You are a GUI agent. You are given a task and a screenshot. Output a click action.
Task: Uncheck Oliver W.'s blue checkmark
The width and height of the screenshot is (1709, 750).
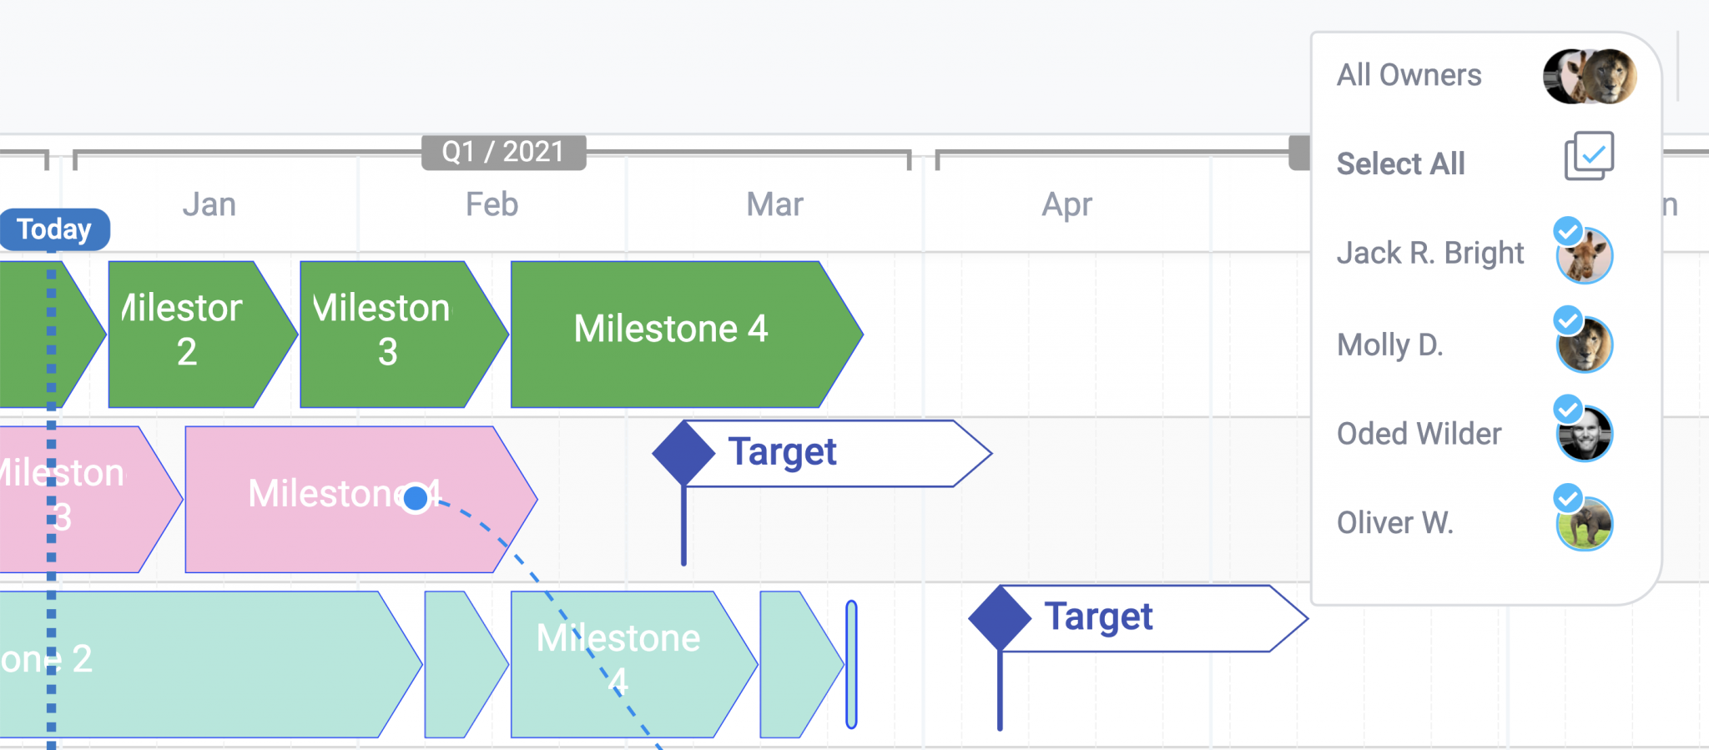pos(1568,498)
